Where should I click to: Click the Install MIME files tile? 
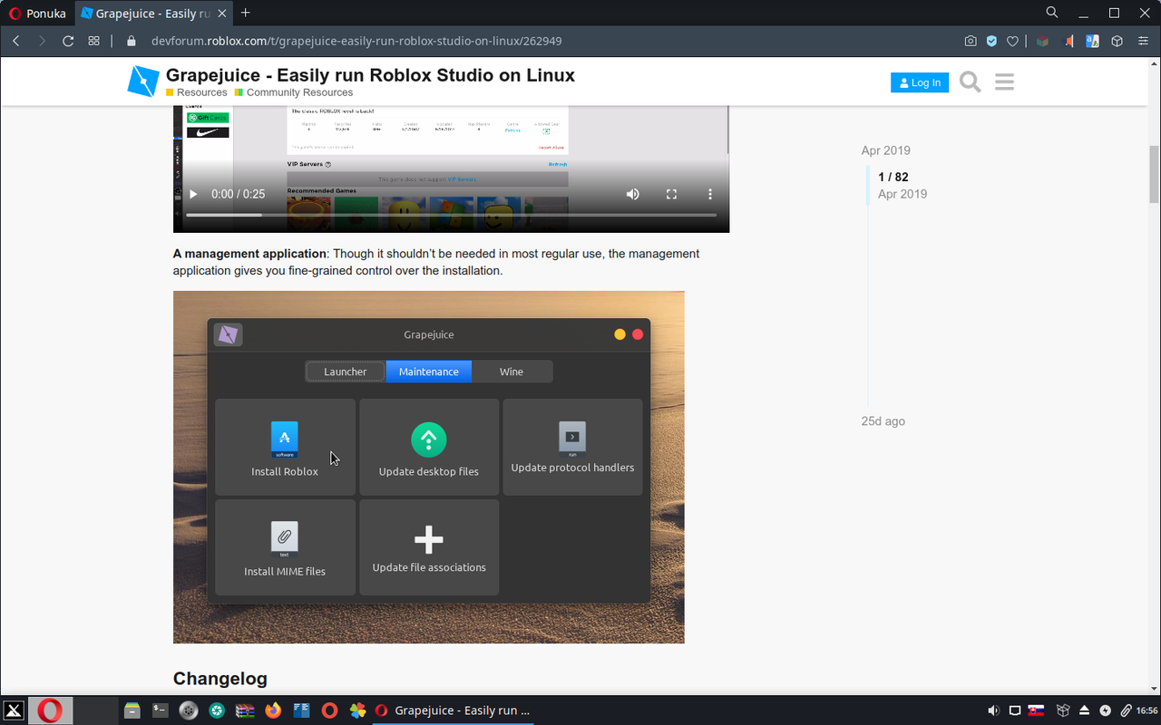click(x=285, y=547)
